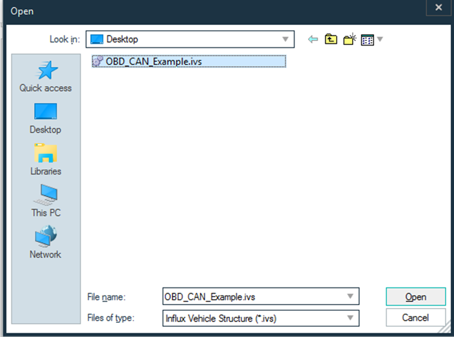Select Network in the places sidebar
The image size is (454, 337).
[x=46, y=243]
